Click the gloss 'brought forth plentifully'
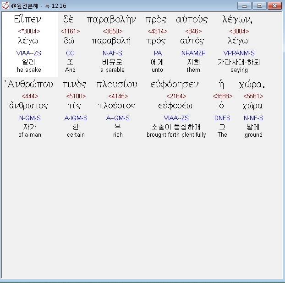Viewport: 285px width, 283px height. [176, 135]
